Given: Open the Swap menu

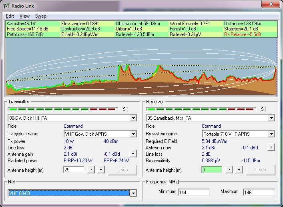Looking at the screenshot, I should 40,16.
